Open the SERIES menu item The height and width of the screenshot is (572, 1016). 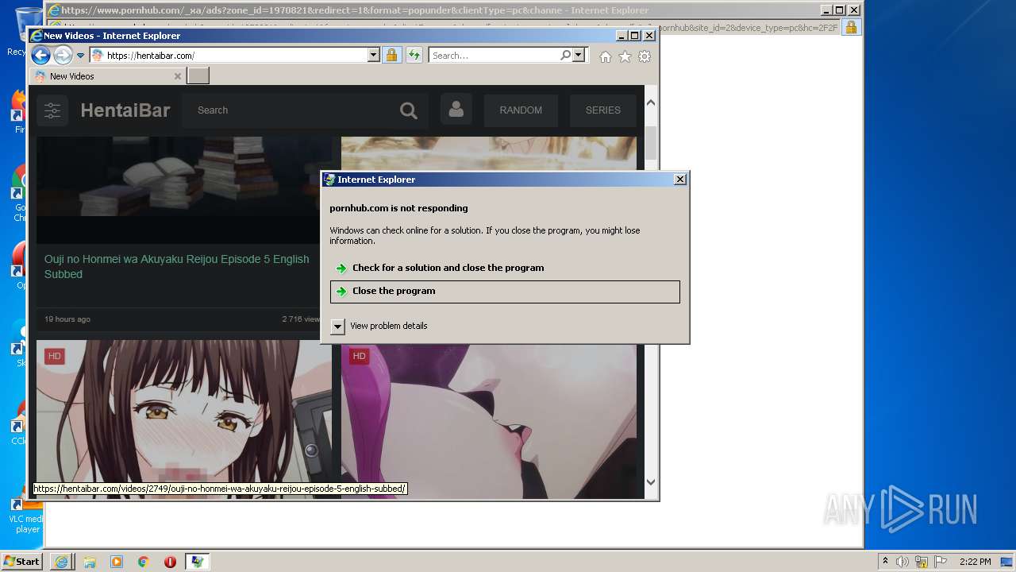(603, 110)
